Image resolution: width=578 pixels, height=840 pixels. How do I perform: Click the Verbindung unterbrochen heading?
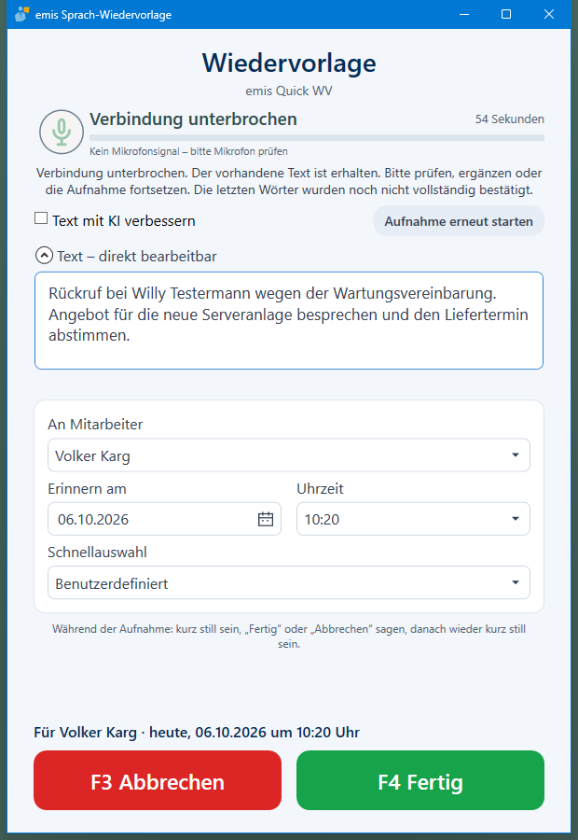(x=193, y=119)
